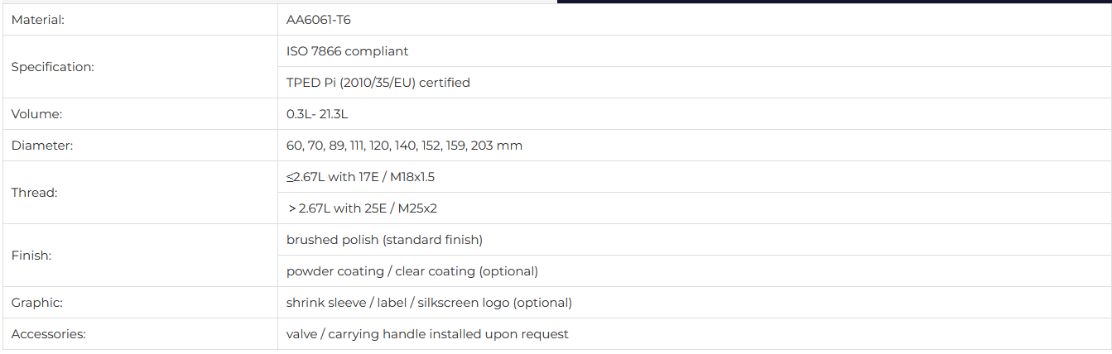Click the Accessories row label
This screenshot has height=354, width=1112.
[x=49, y=334]
